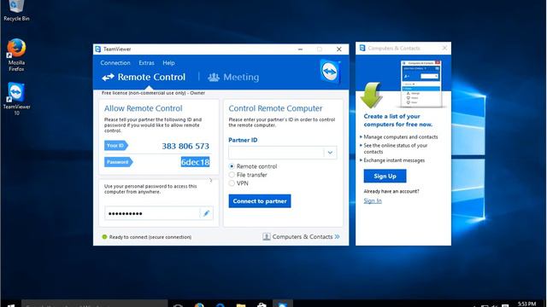Click the TeamViewer title bar app icon
Screen dimensions: 547x307
click(x=98, y=49)
